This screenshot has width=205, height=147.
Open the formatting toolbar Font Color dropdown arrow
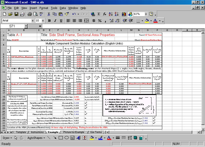pos(160,21)
